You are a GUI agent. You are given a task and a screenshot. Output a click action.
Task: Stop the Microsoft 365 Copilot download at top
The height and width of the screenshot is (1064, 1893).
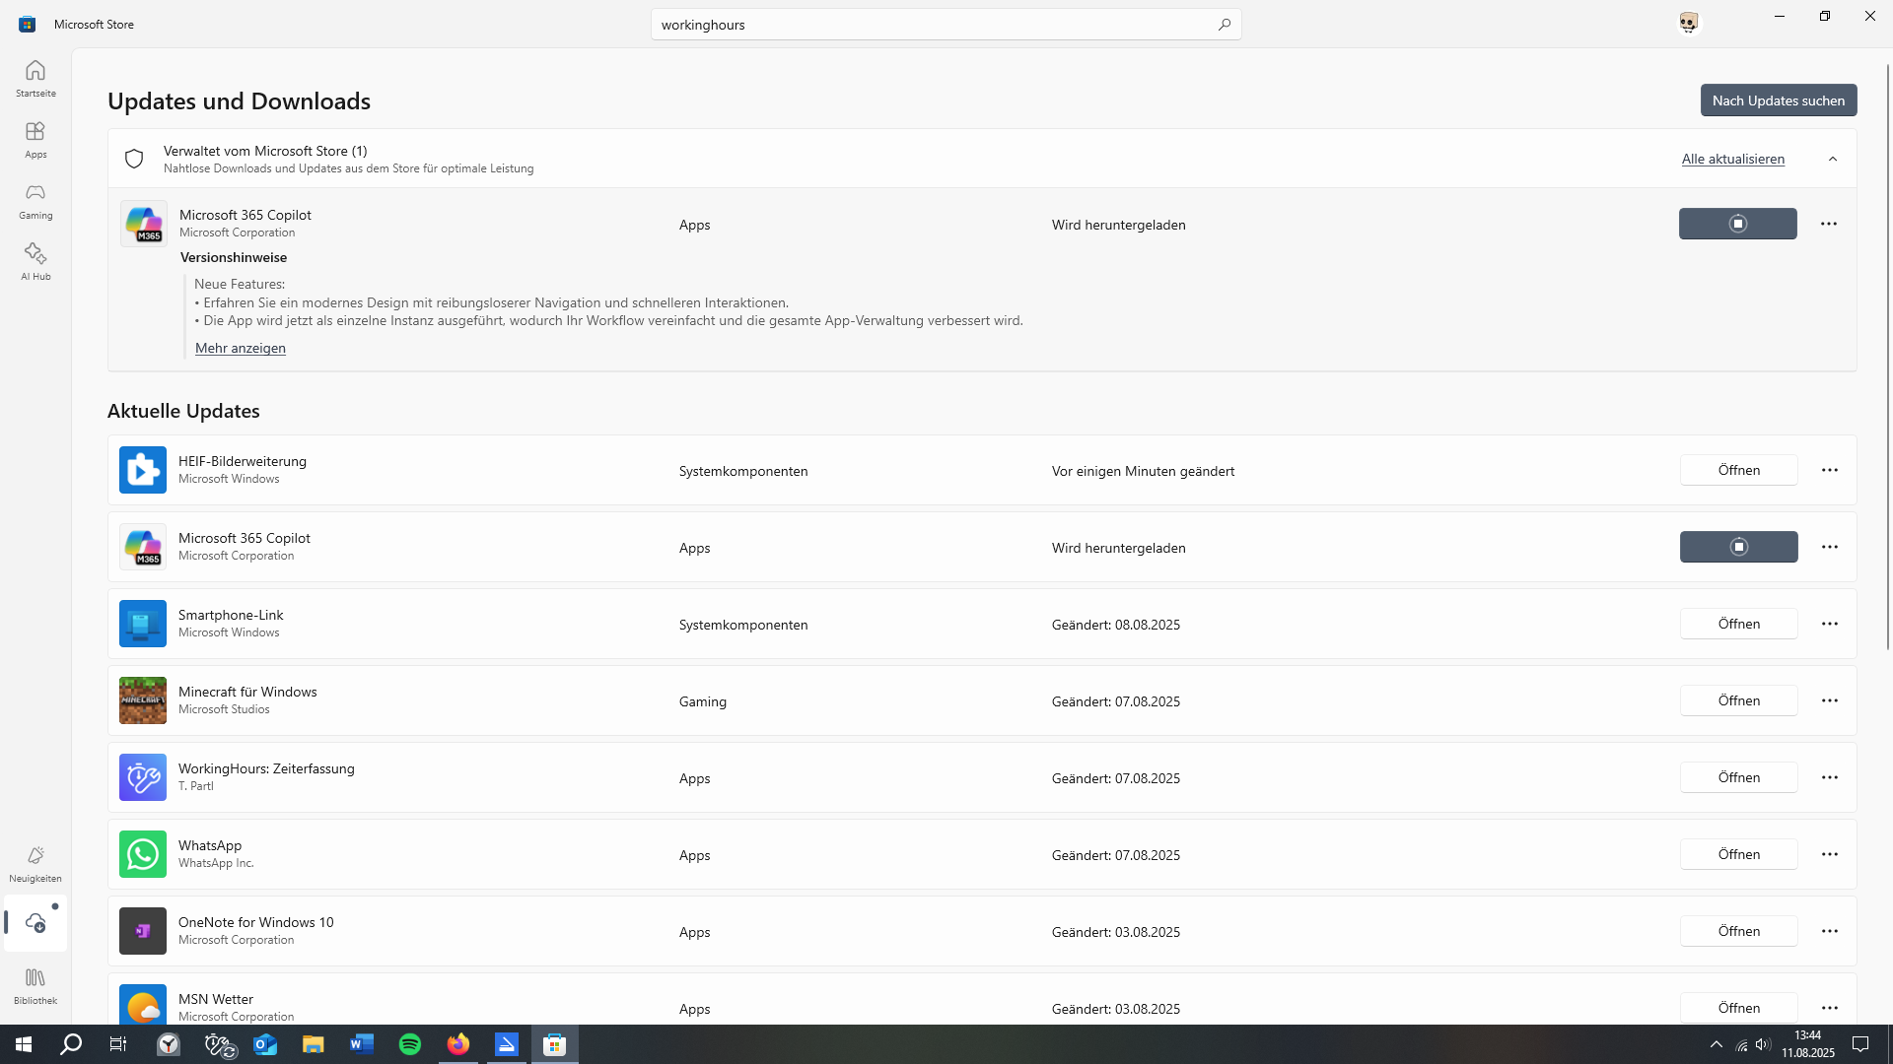click(x=1737, y=224)
